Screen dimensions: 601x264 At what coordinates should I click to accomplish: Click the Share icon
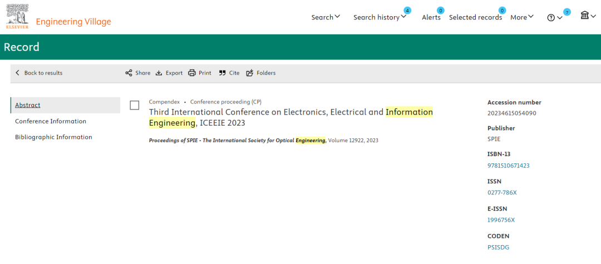click(x=129, y=73)
